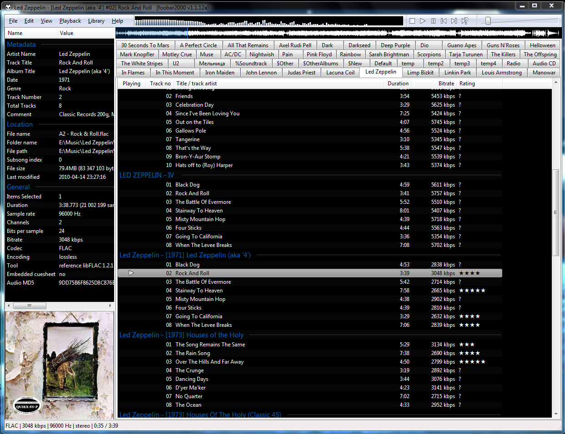Image resolution: width=565 pixels, height=434 pixels.
Task: Collapse the General section heading
Action: (x=18, y=187)
